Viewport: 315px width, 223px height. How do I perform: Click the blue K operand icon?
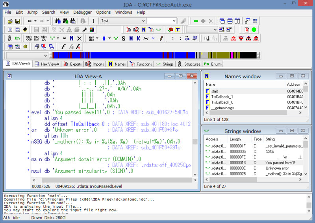139,38
